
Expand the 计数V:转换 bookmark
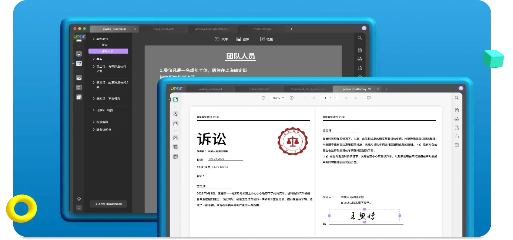click(94, 110)
